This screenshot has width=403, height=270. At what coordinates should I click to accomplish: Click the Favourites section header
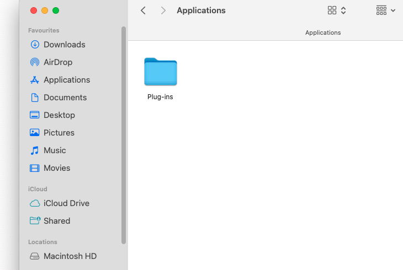click(44, 30)
